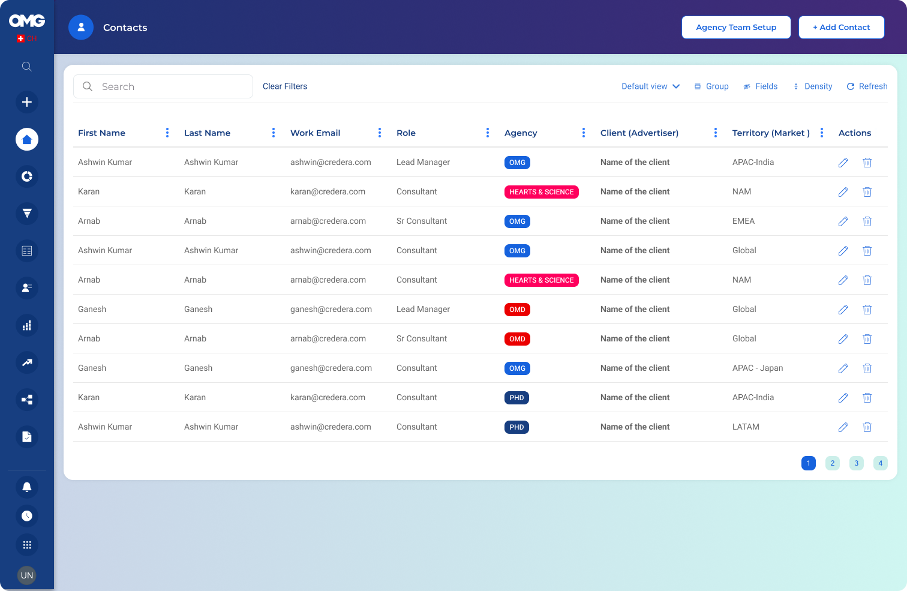Open the Fields visibility option
The image size is (907, 591).
click(x=760, y=86)
